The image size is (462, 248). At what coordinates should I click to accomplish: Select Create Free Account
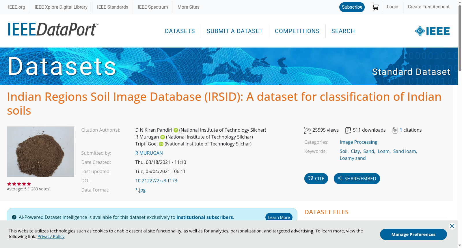coord(429,7)
